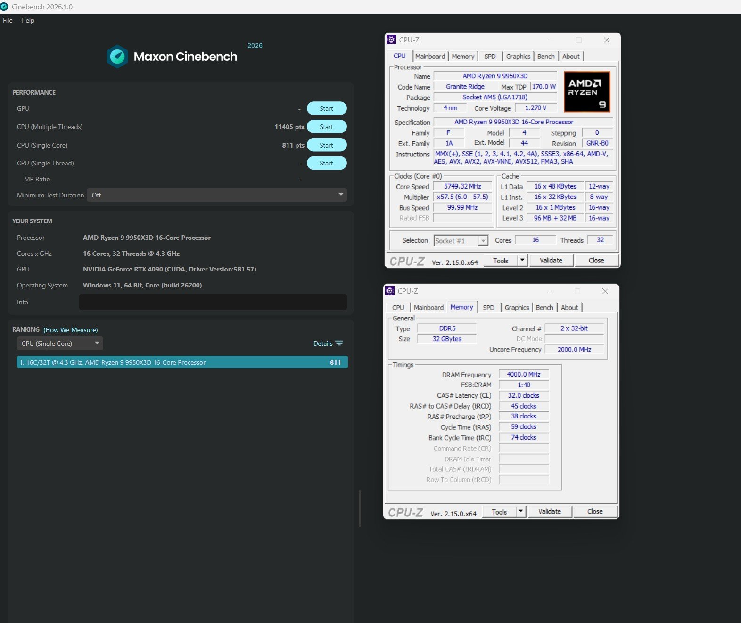741x623 pixels.
Task: Open Socket #1 selection dropdown in CPU-Z
Action: (x=461, y=241)
